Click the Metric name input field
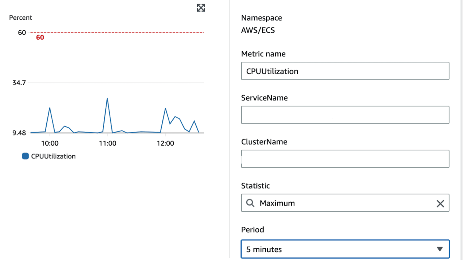The width and height of the screenshot is (463, 260). (x=345, y=71)
